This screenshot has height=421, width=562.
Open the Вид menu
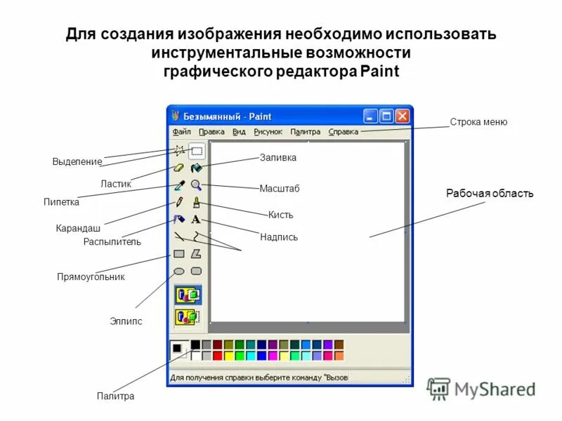(x=239, y=132)
